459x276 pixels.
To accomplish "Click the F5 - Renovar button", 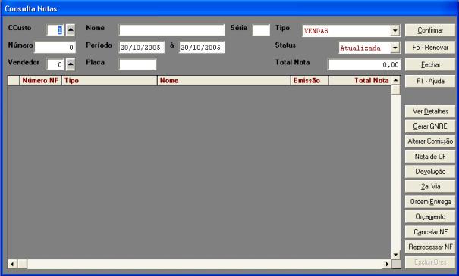I will tap(430, 48).
